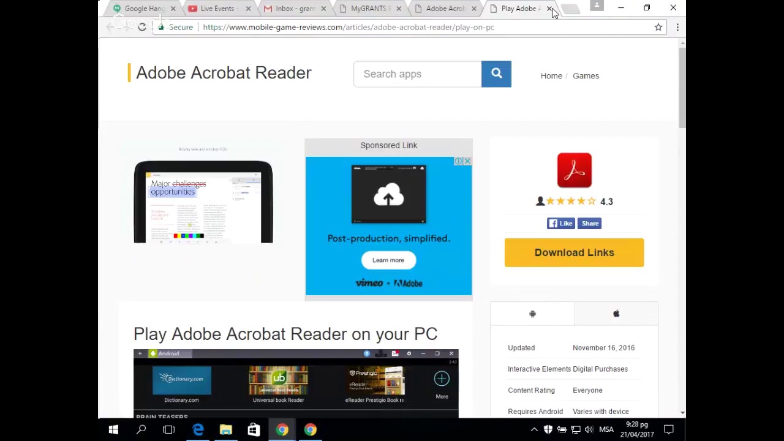The width and height of the screenshot is (784, 441).
Task: Open the Home breadcrumb link
Action: 551,76
